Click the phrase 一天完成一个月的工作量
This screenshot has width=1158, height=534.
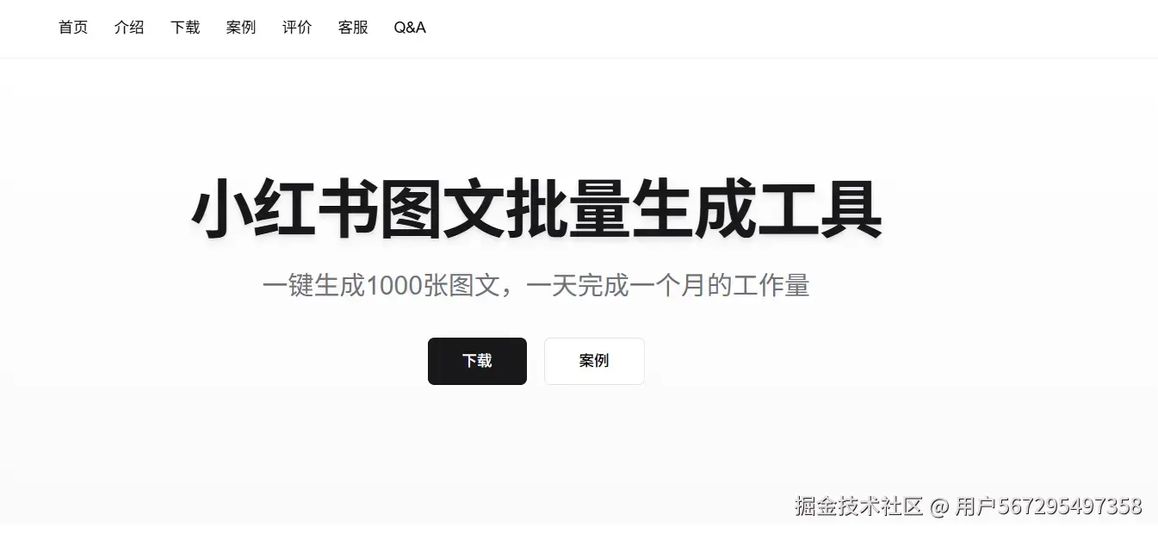point(668,285)
